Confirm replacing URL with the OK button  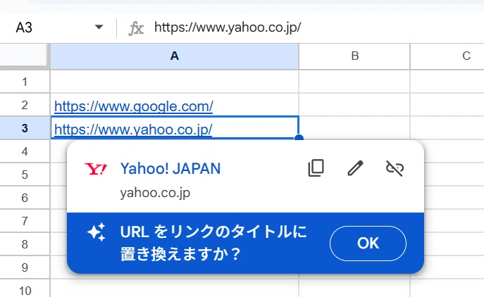click(368, 244)
